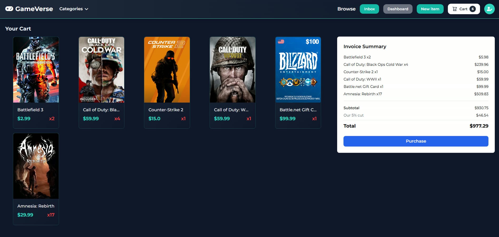Click invoice row 'Call of Duty: Black Ops Cold War x4'
The height and width of the screenshot is (237, 499).
point(416,64)
